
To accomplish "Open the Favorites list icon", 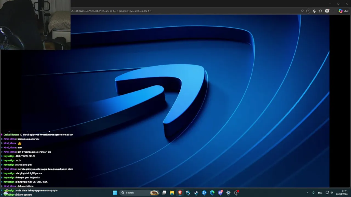I will click(320, 11).
